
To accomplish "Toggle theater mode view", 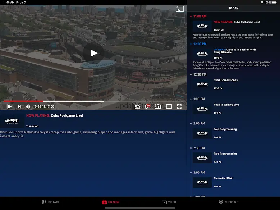I will (169, 106).
